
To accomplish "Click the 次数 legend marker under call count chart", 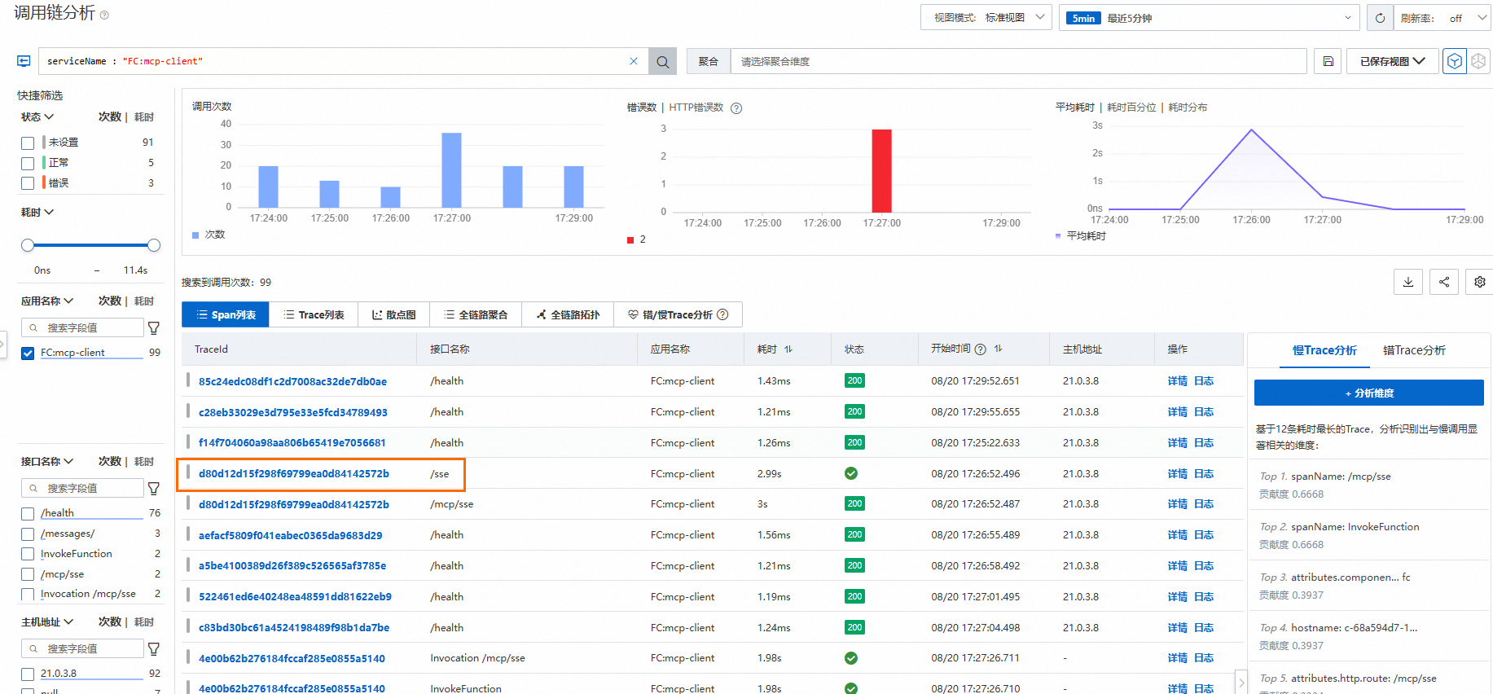I will click(195, 235).
